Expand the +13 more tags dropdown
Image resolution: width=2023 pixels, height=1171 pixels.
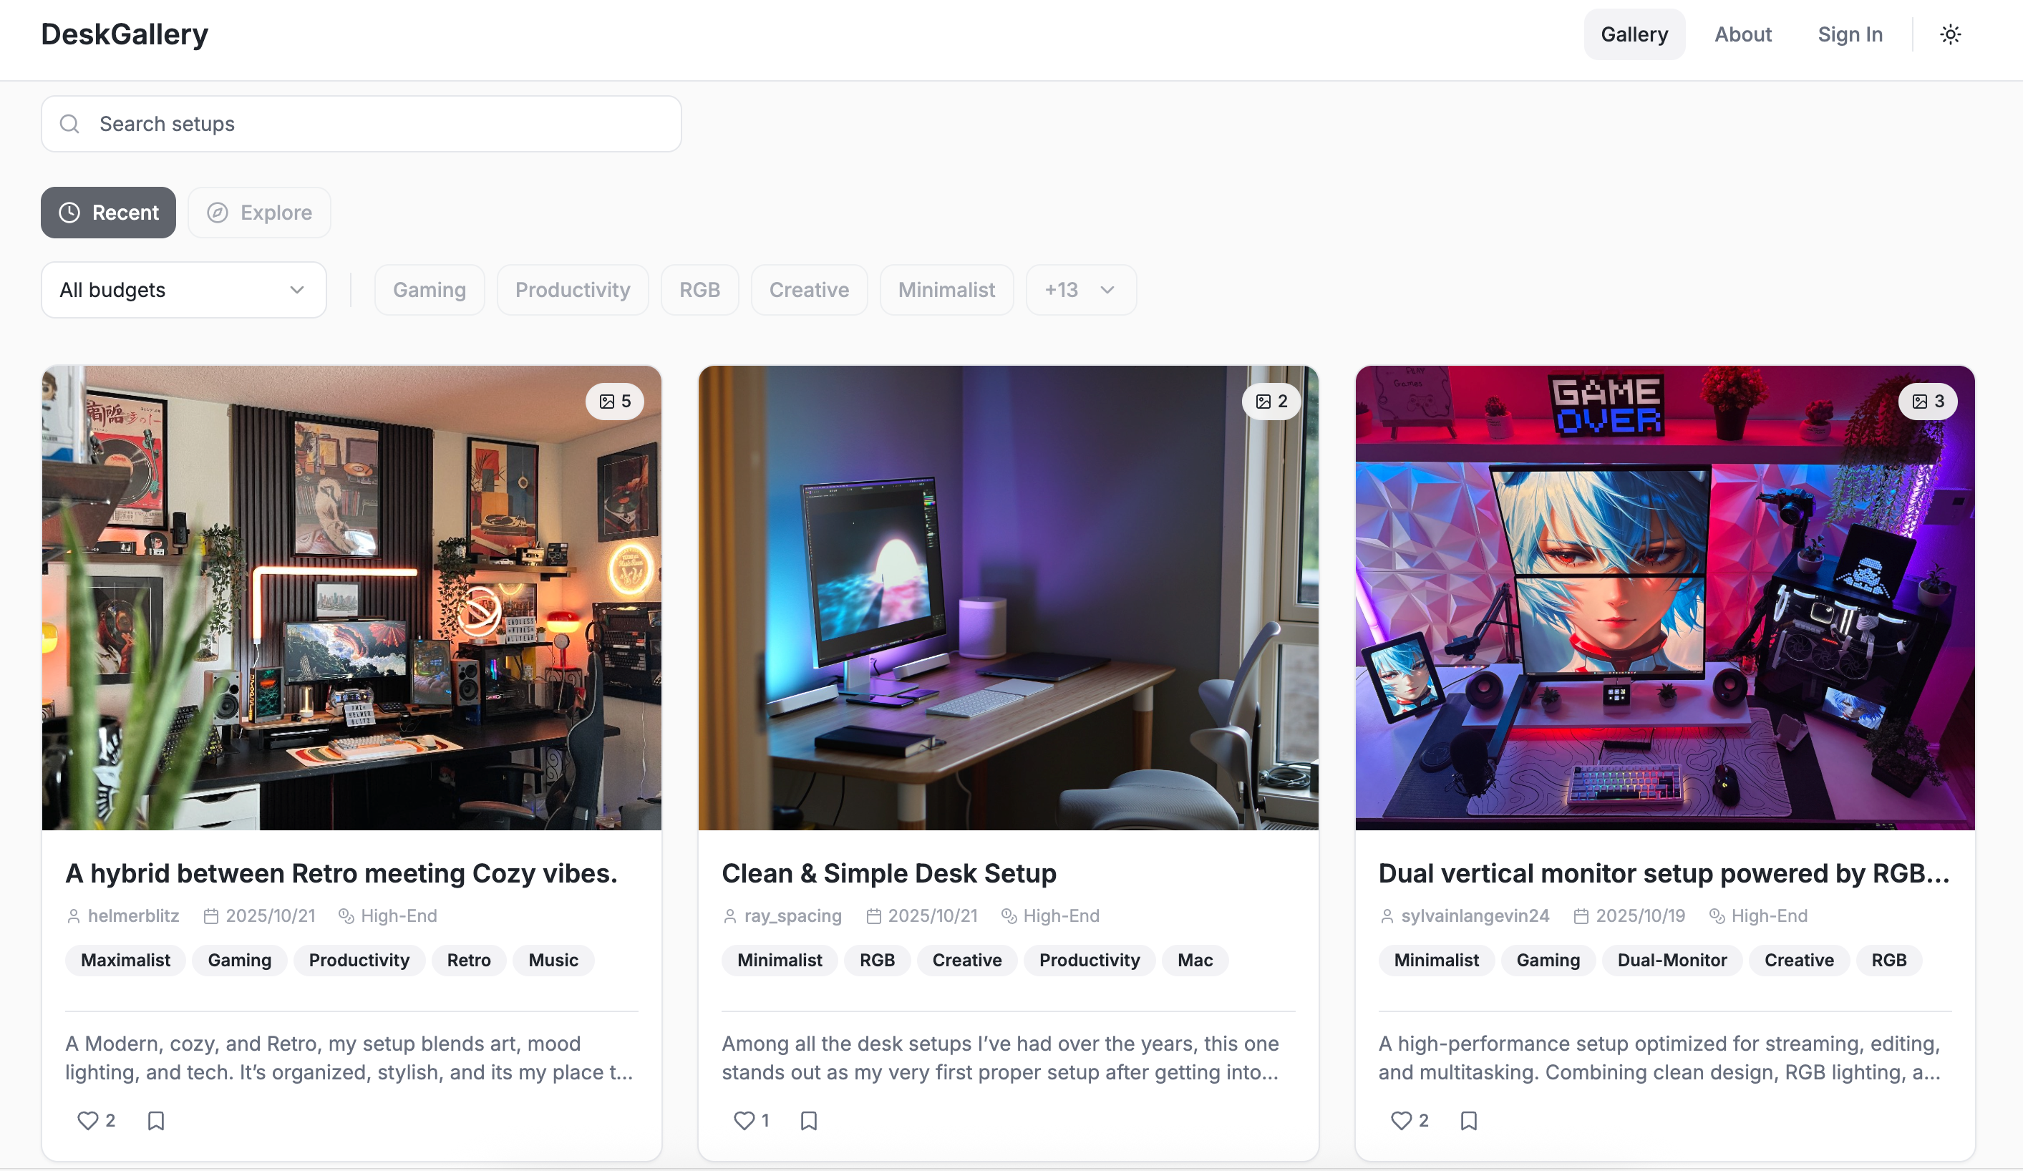(1080, 290)
